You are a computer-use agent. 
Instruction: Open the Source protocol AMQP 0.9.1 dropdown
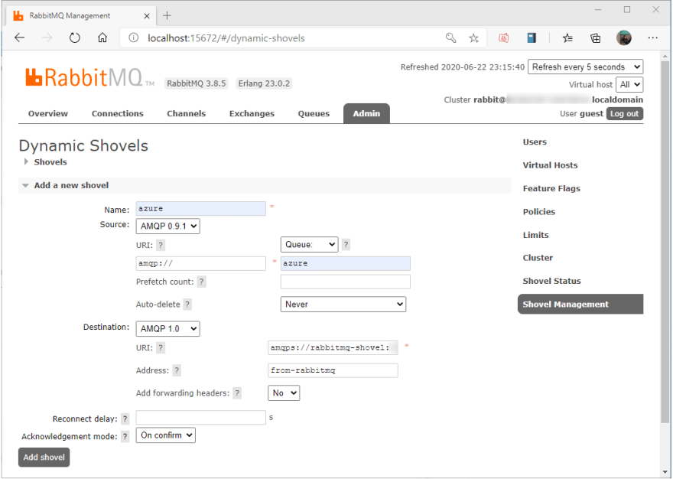(x=167, y=226)
